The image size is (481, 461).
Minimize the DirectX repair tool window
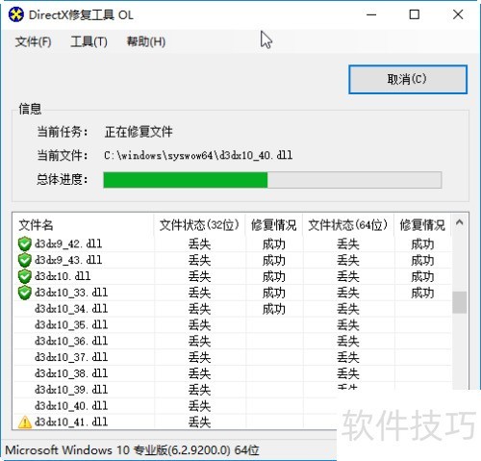(x=371, y=14)
